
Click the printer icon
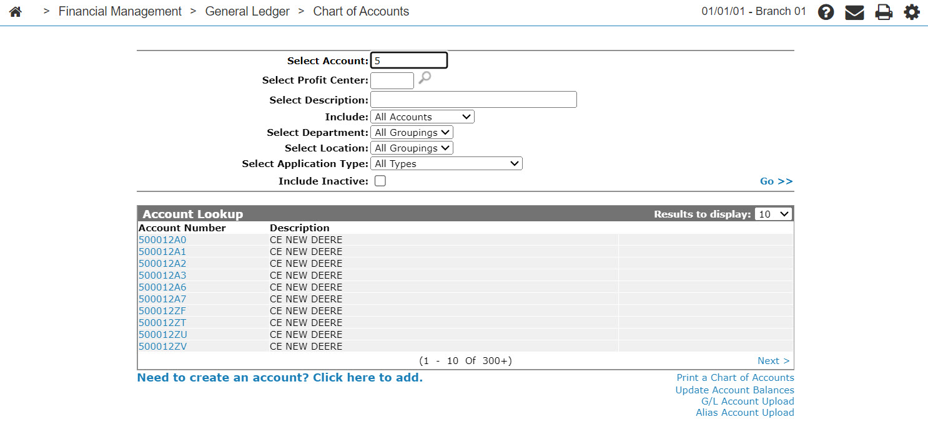(884, 12)
